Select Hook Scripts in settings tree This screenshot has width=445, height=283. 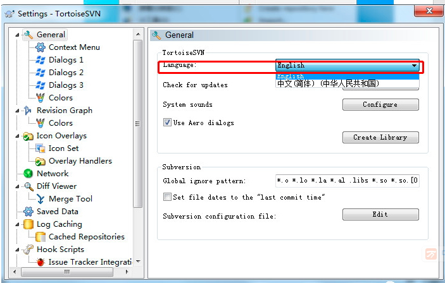[60, 250]
